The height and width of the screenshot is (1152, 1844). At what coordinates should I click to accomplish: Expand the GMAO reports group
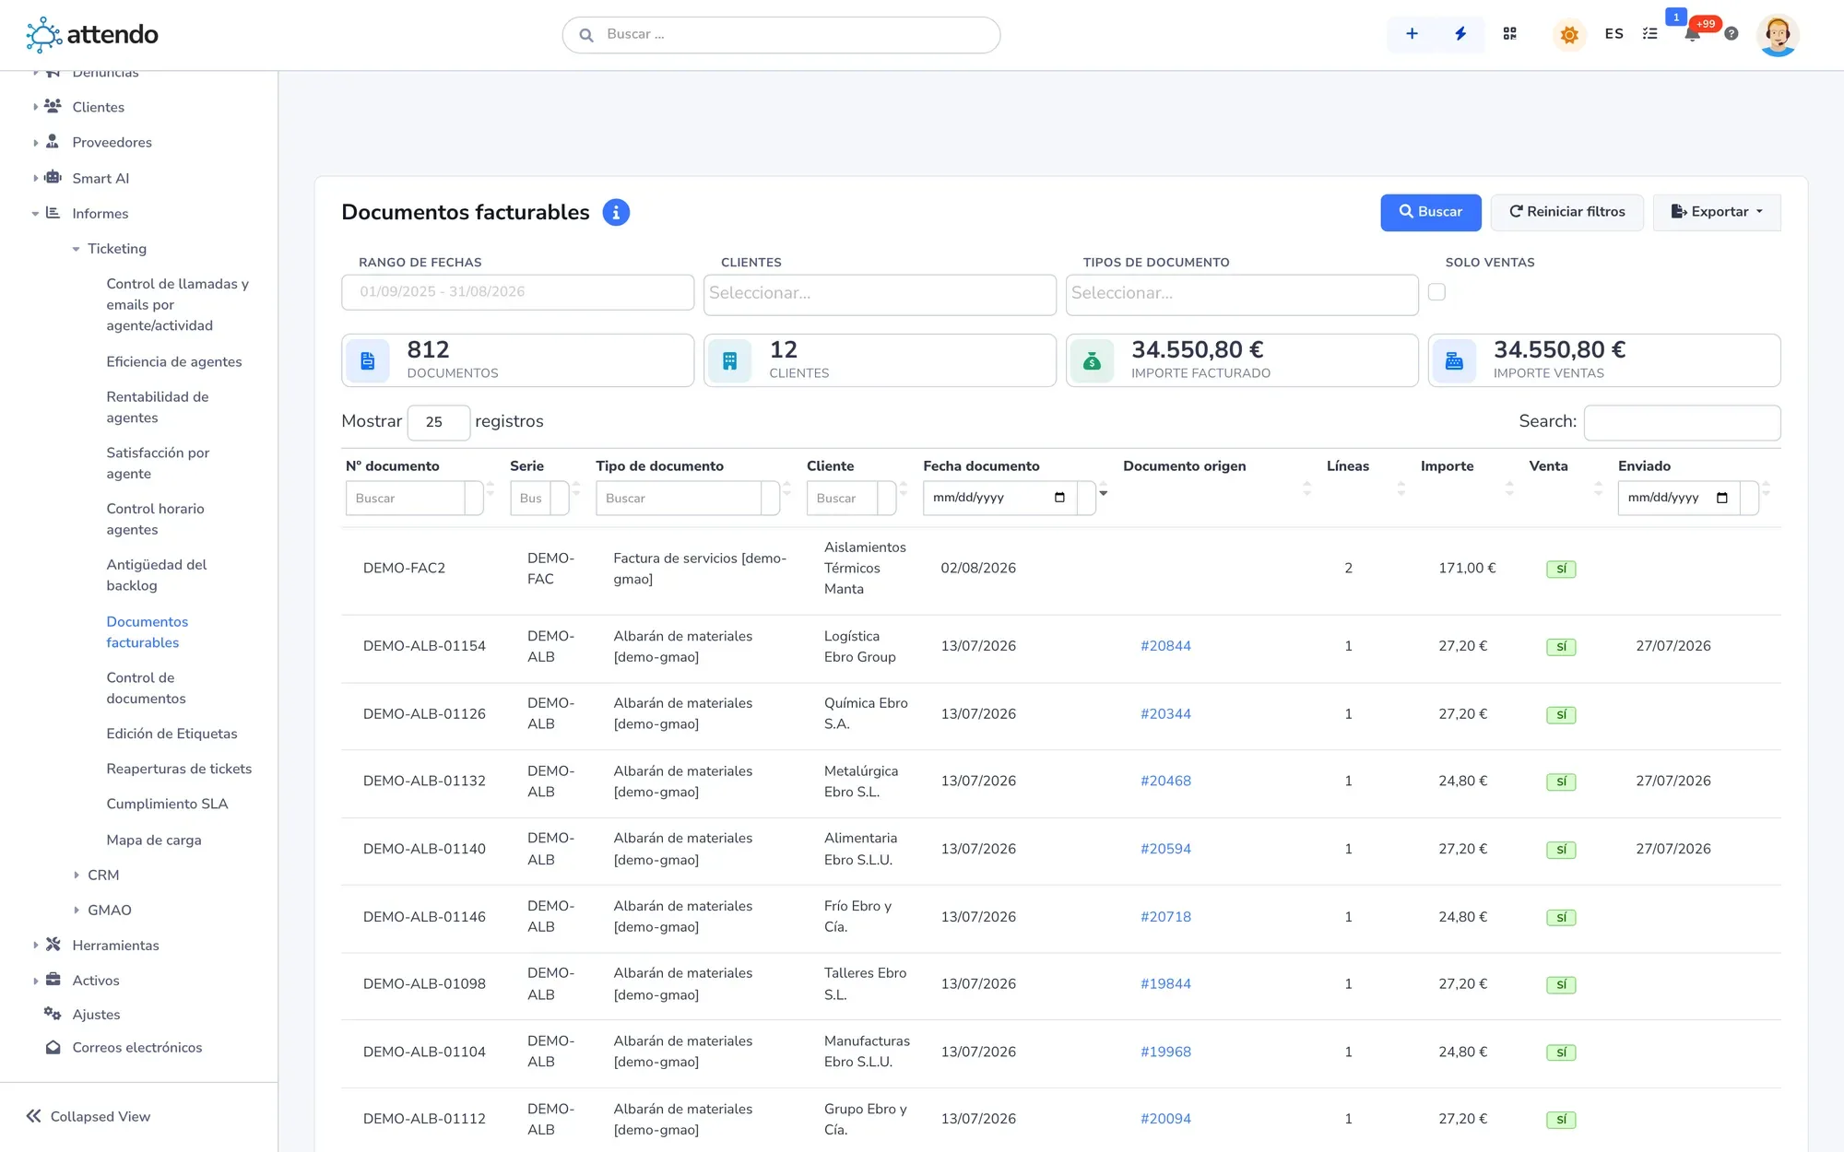pos(109,910)
